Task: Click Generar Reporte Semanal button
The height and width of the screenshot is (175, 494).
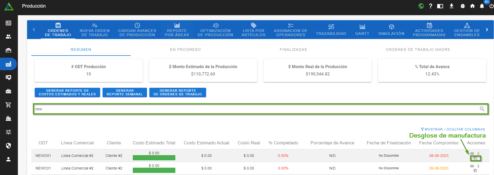Action: 125,92
